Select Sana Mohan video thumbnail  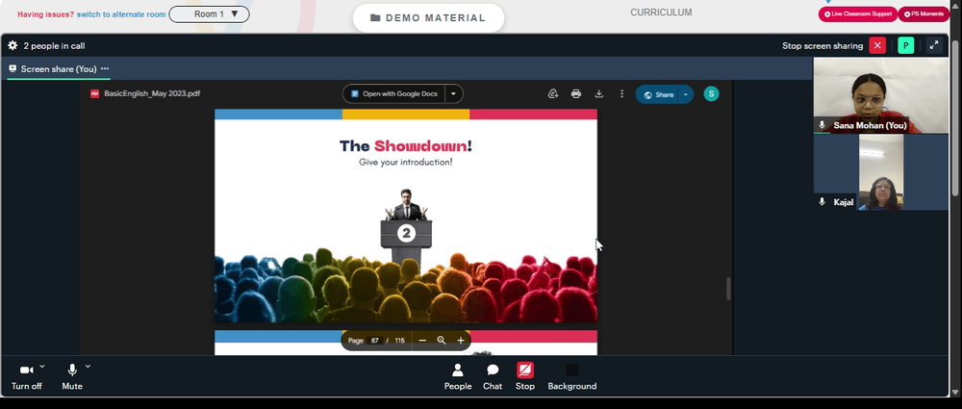click(880, 95)
